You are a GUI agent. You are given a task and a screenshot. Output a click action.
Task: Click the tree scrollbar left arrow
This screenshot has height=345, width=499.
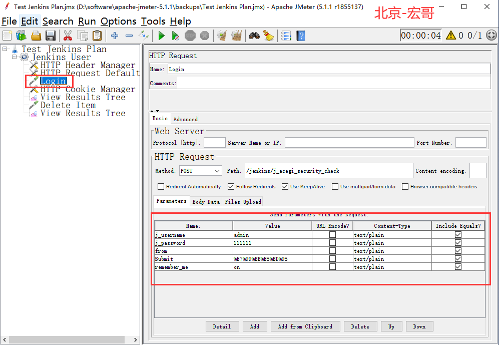click(4, 339)
